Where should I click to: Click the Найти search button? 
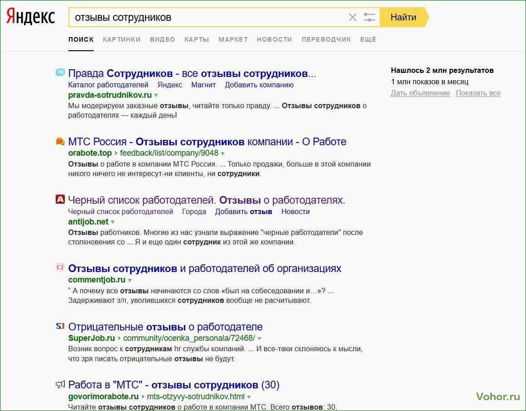pyautogui.click(x=404, y=17)
